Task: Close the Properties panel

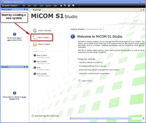Action: [27, 67]
